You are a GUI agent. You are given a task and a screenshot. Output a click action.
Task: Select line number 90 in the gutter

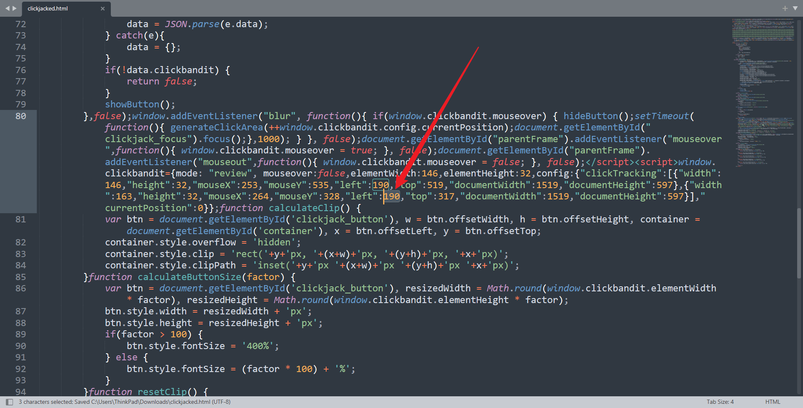pyautogui.click(x=20, y=346)
